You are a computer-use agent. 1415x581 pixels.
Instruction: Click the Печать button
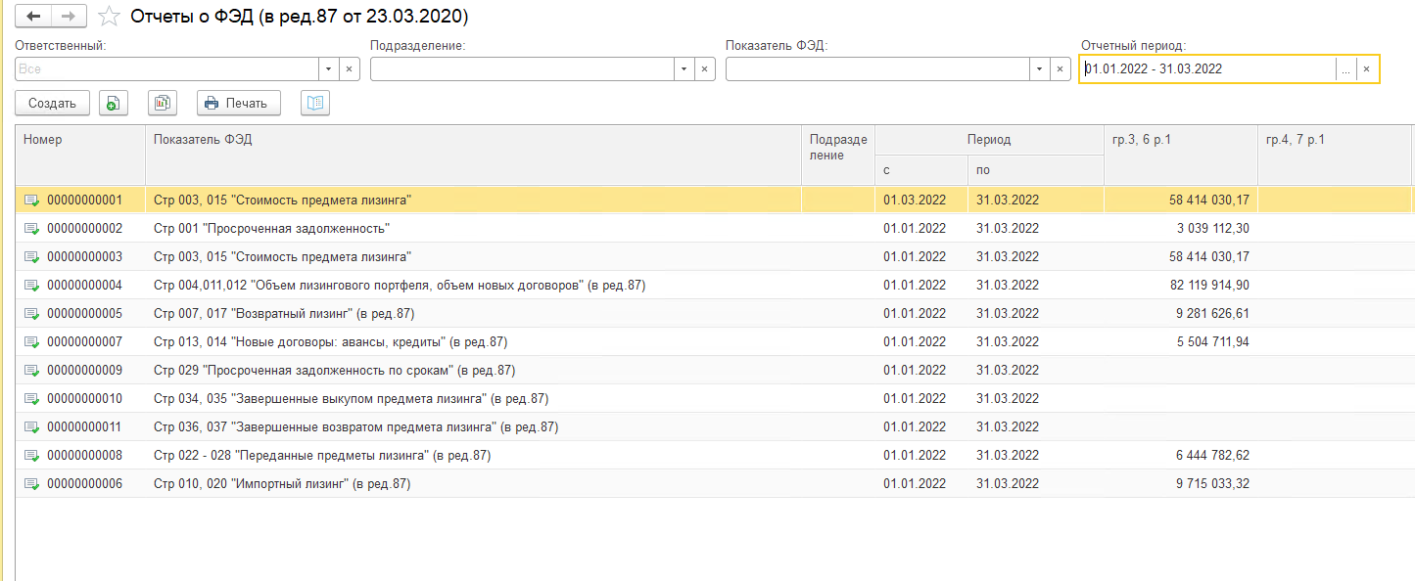238,103
